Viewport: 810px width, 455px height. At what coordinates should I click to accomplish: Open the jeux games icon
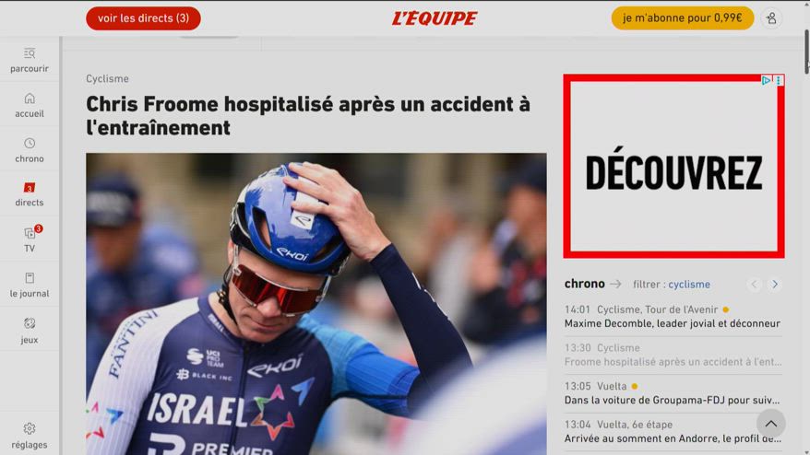(x=30, y=323)
